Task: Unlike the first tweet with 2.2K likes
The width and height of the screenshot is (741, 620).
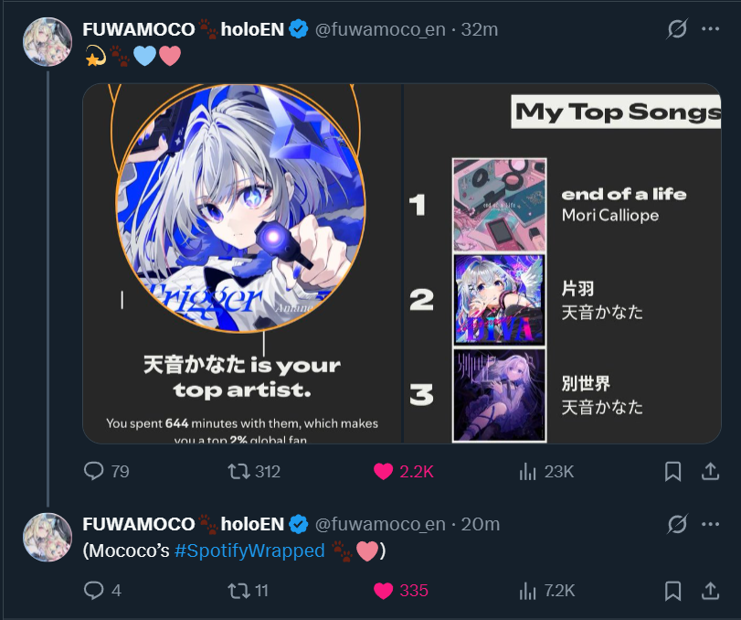Action: pos(383,472)
